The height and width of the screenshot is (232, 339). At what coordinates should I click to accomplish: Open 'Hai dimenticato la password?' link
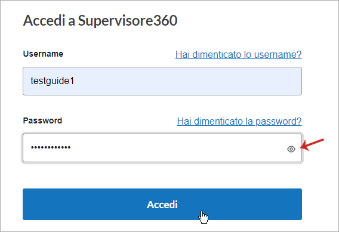point(239,122)
